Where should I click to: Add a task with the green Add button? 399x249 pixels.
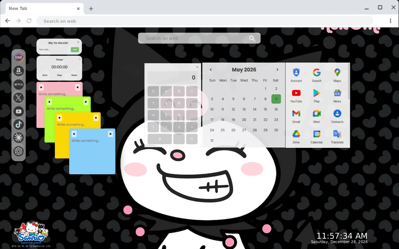pos(75,49)
